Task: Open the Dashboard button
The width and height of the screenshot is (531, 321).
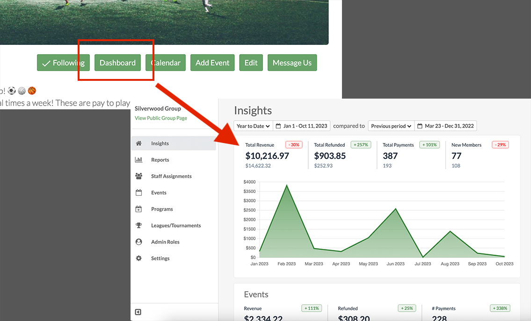Action: click(x=117, y=63)
